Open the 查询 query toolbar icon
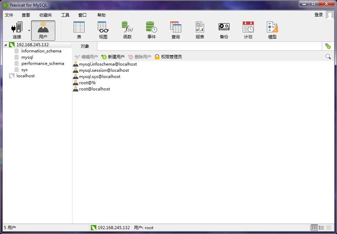Viewport: 337px width, 234px height. (176, 30)
